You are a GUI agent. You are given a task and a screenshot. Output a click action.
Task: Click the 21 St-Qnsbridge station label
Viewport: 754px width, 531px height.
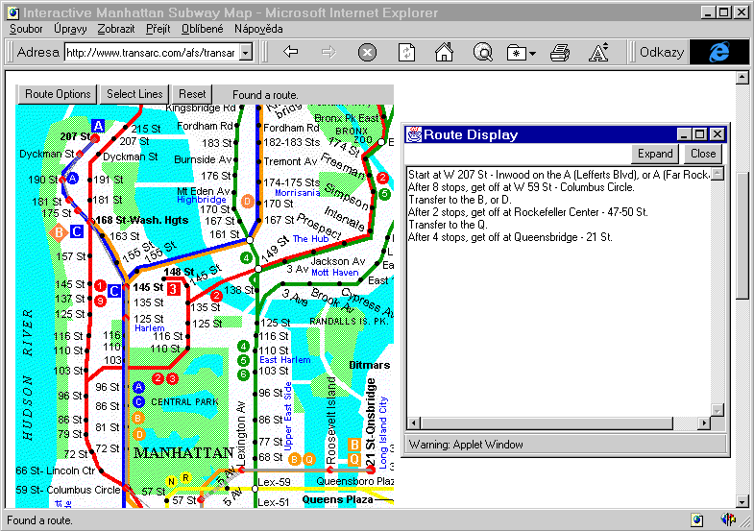(x=370, y=422)
